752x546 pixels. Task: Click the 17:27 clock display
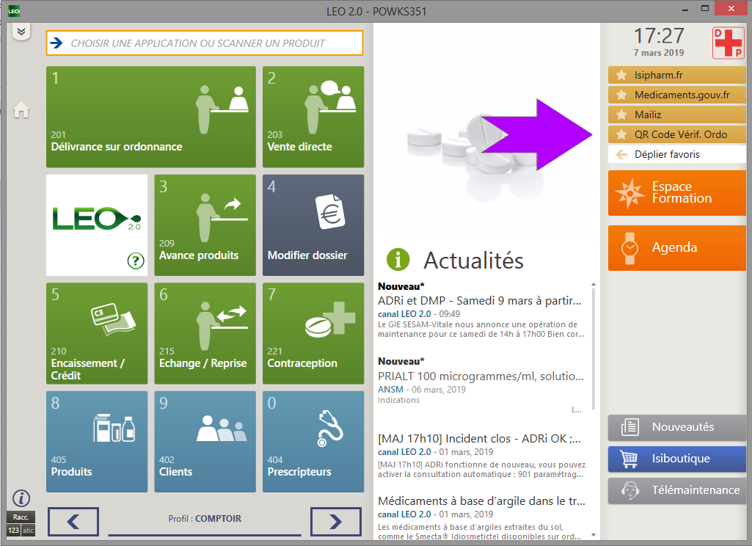coord(659,35)
